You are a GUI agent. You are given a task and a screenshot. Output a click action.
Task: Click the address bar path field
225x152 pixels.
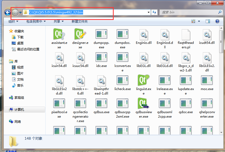[87, 12]
